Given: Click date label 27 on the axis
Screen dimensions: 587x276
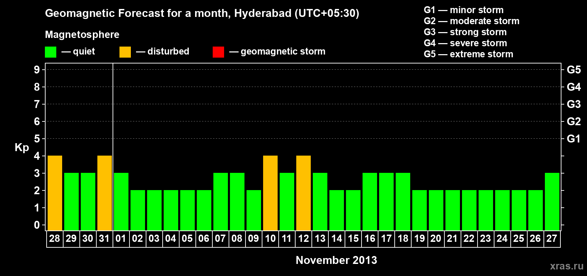Looking at the screenshot, I should click(x=552, y=238).
